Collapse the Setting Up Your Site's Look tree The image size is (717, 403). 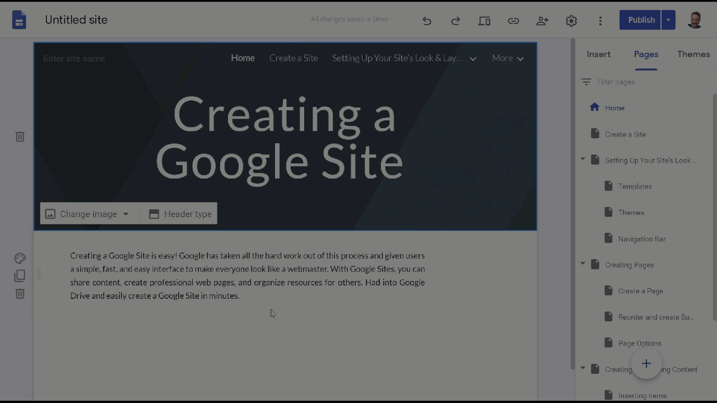click(583, 160)
